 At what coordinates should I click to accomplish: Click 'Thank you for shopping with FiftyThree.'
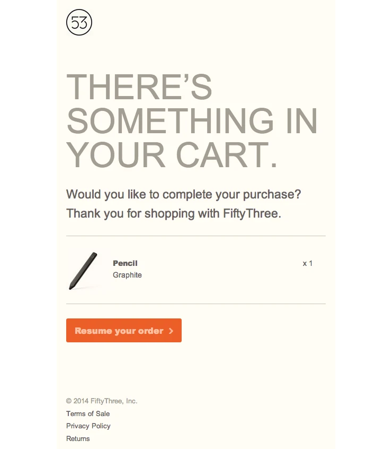[173, 213]
